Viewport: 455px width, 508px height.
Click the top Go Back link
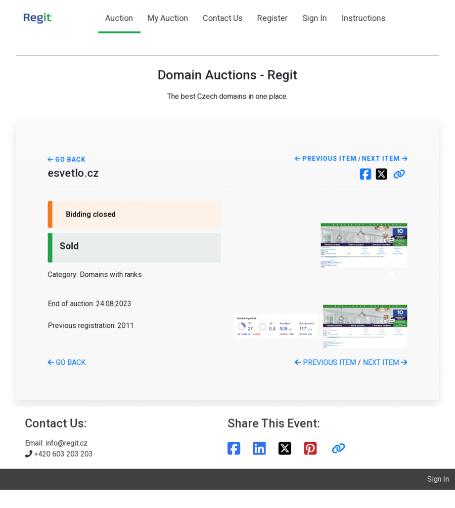[67, 159]
